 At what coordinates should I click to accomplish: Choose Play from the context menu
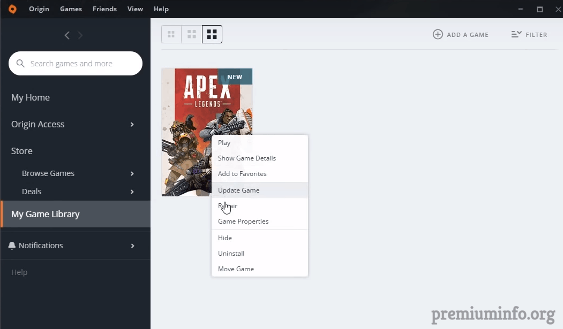pyautogui.click(x=260, y=143)
